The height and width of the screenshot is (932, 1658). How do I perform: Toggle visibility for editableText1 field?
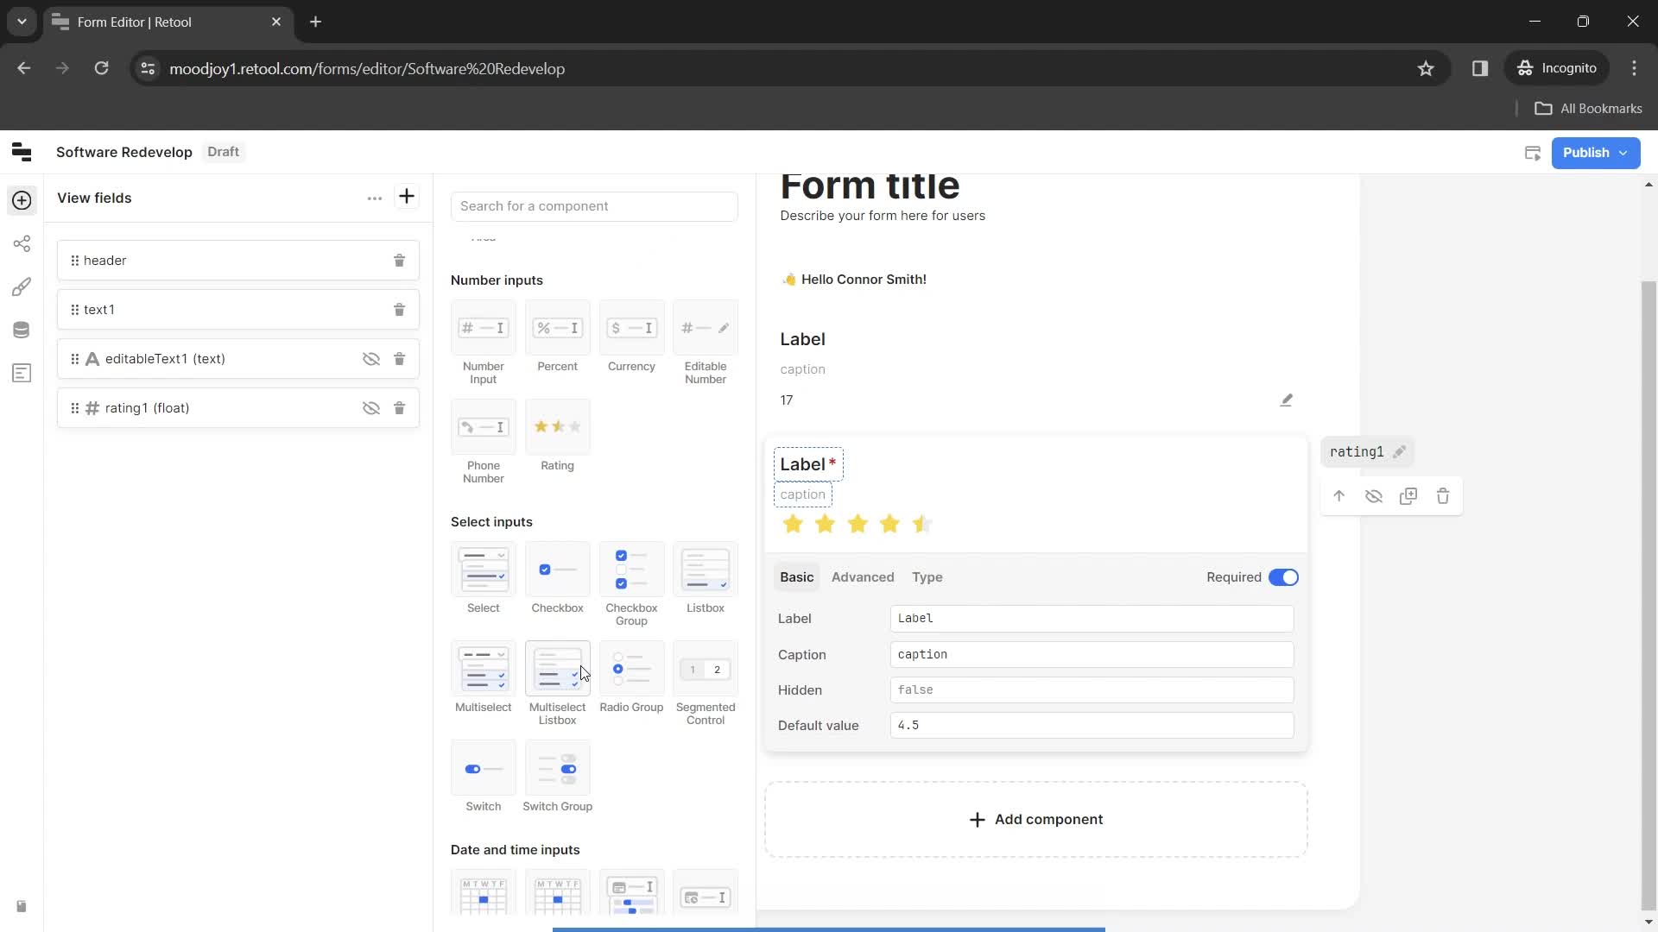pyautogui.click(x=371, y=357)
